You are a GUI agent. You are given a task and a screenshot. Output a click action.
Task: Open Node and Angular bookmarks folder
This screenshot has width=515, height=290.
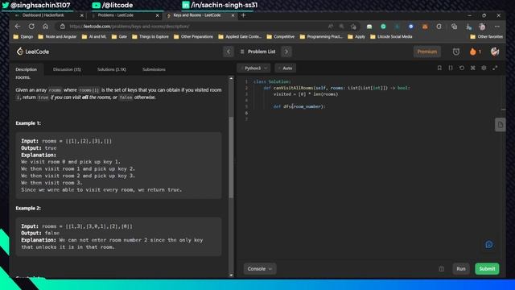(x=57, y=36)
